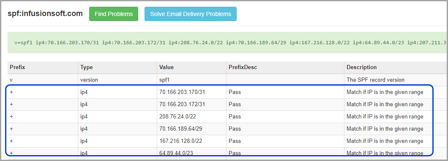Click Pass in the 167.216.128.0/22 row
This screenshot has width=448, height=161.
[235, 141]
